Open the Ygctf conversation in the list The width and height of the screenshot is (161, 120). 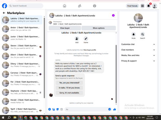[x=22, y=110]
